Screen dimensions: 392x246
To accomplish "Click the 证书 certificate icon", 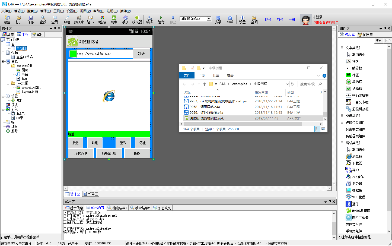I will point(90,20).
